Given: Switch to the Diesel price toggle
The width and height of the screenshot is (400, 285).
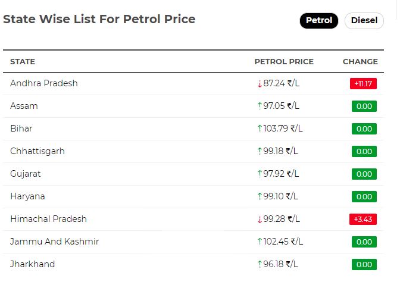Looking at the screenshot, I should tap(364, 20).
